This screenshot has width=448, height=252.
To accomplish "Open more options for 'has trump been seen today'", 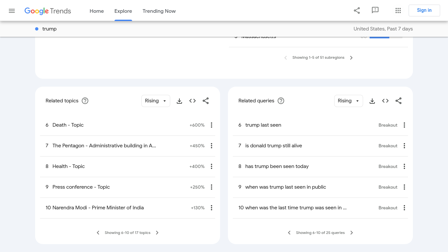I will (x=404, y=166).
